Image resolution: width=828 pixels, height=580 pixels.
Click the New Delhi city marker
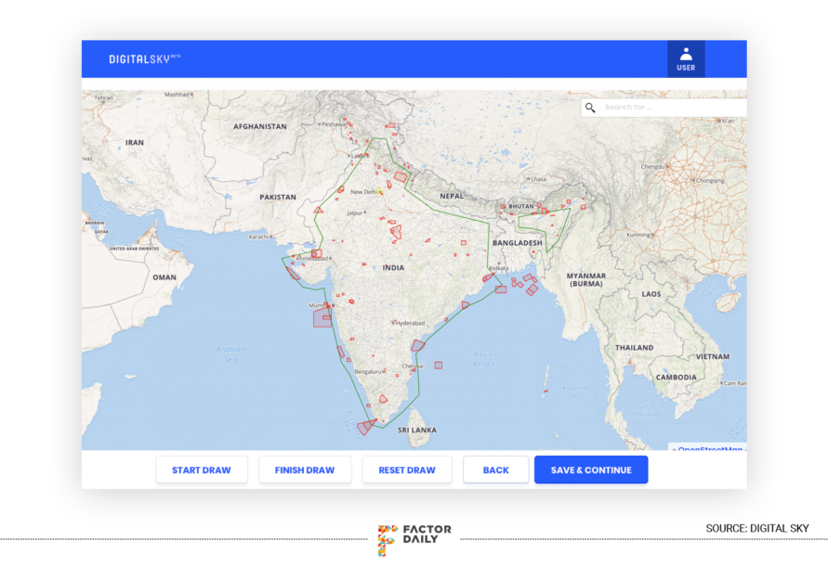[379, 192]
